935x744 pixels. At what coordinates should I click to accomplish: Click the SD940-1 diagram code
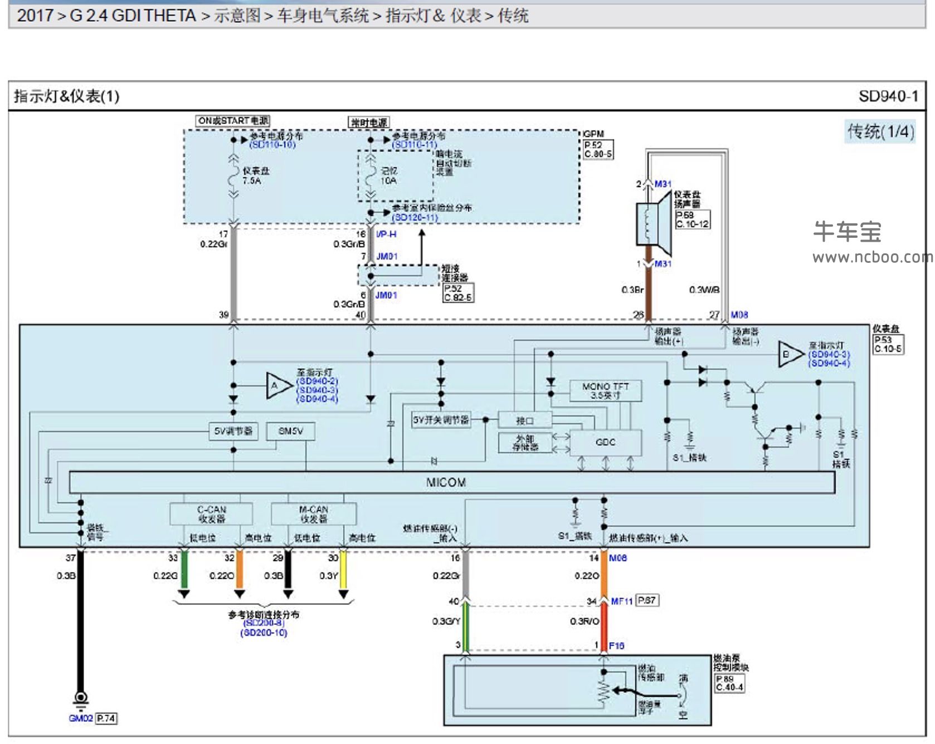click(888, 96)
